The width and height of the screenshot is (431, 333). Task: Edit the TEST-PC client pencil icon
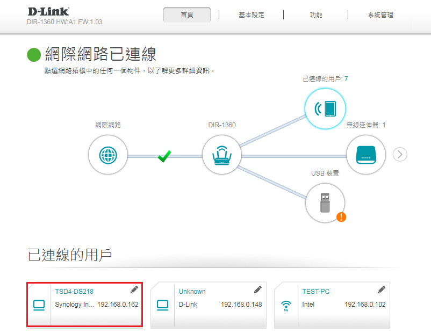[382, 290]
